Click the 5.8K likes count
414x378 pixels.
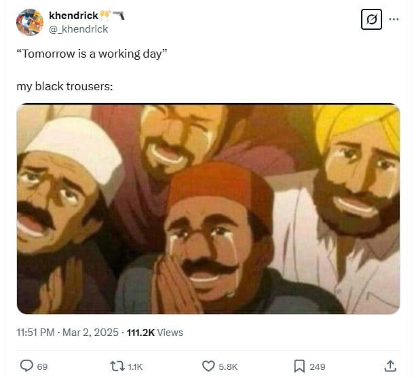pyautogui.click(x=228, y=366)
